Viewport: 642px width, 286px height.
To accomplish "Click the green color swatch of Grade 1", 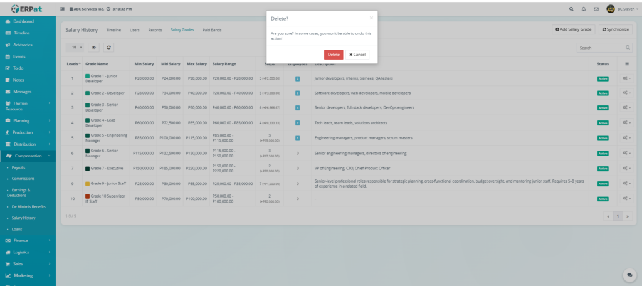I will (x=87, y=76).
